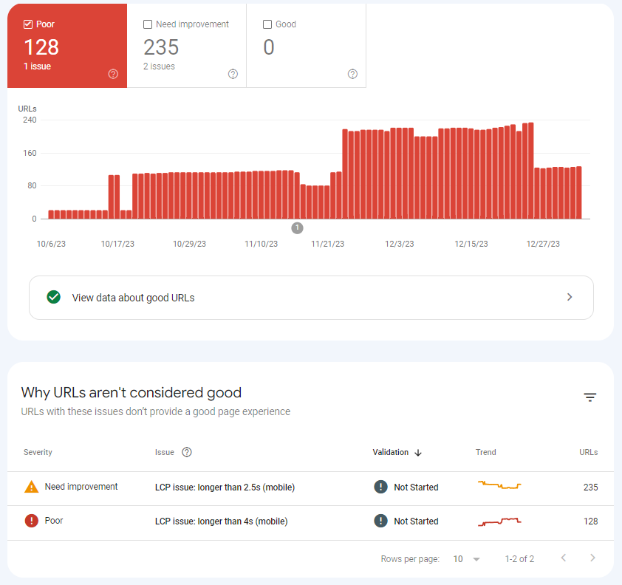Click the 12/27/23 date label on chart
This screenshot has width=622, height=585.
point(543,244)
